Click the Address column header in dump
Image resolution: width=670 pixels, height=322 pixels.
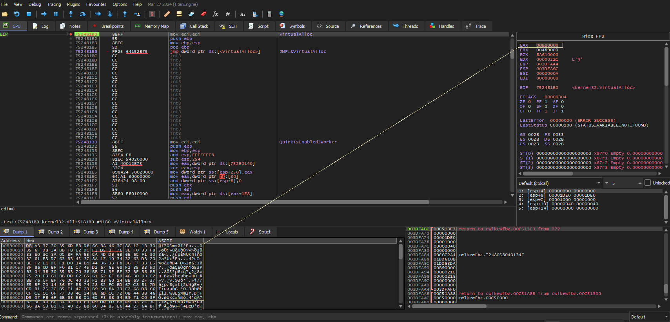pos(13,241)
